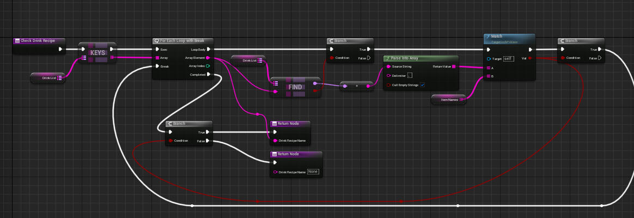Click the self Target field on Match
Screen dimensions: 634x218
(x=508, y=58)
